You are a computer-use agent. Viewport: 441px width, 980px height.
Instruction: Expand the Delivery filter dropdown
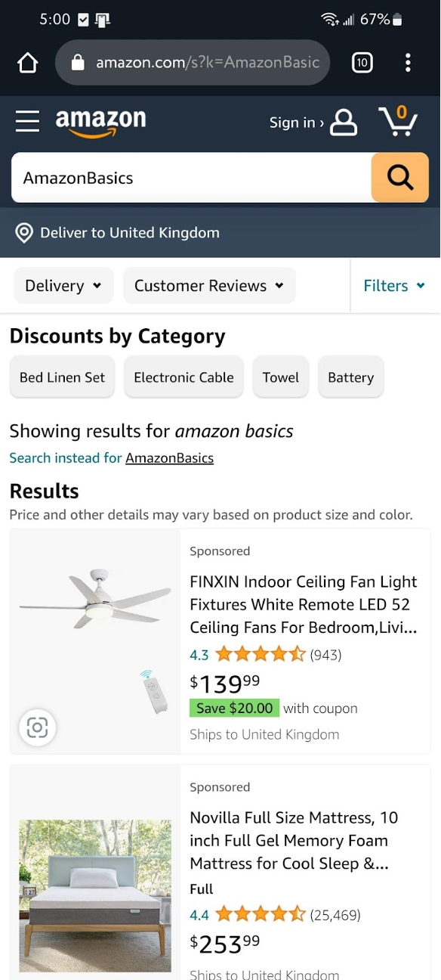tap(63, 286)
